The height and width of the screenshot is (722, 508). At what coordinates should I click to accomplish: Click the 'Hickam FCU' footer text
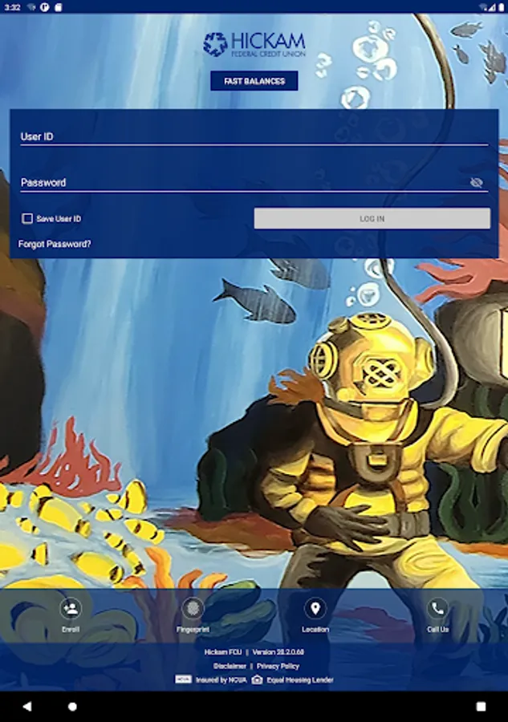pyautogui.click(x=223, y=652)
